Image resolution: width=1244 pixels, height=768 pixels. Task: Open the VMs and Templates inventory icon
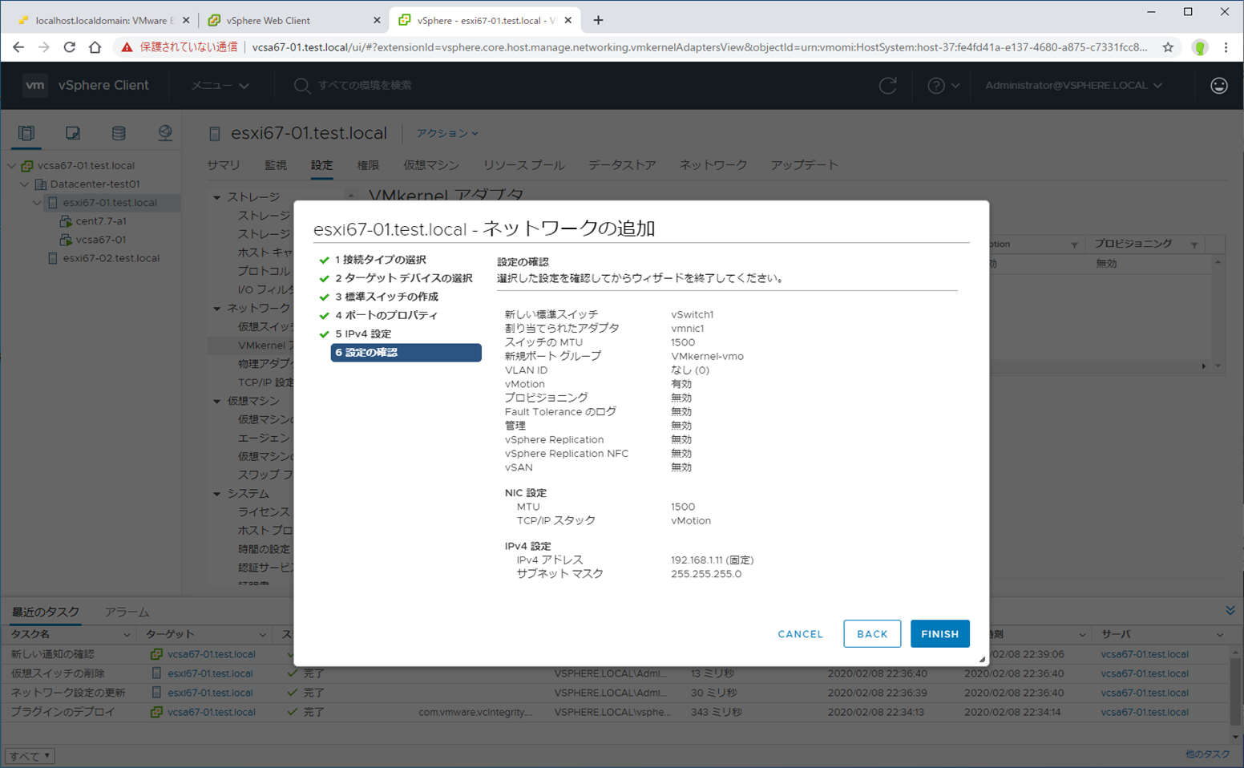(73, 133)
